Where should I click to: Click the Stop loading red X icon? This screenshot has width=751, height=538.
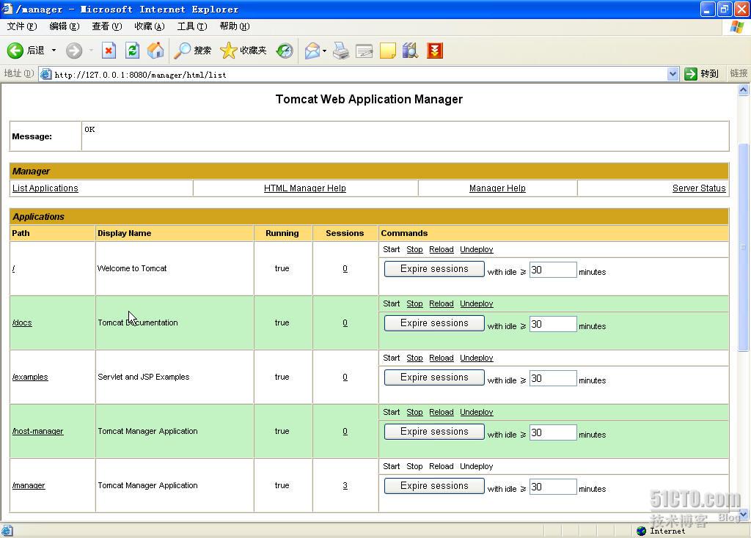pos(109,51)
